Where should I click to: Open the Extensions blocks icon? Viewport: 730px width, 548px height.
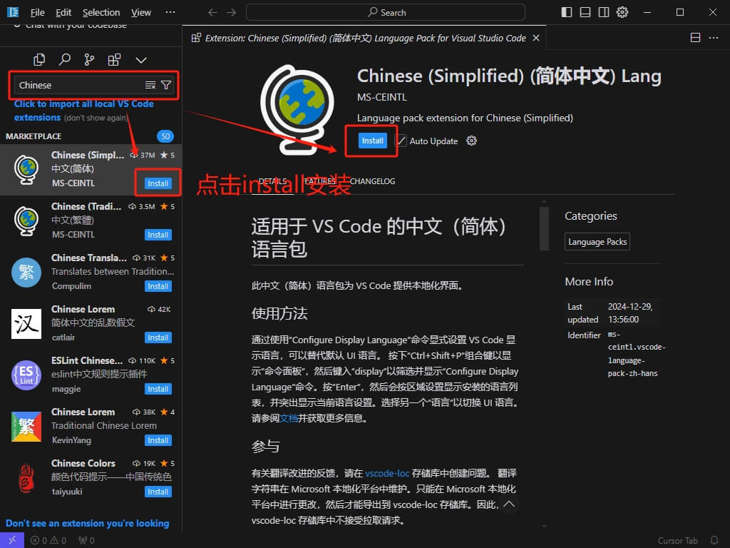[x=114, y=60]
